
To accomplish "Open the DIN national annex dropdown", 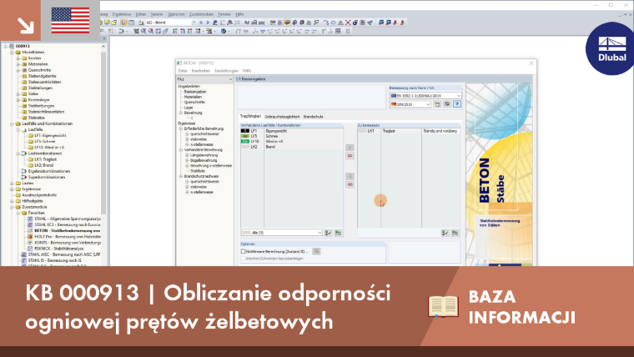I will [410, 104].
